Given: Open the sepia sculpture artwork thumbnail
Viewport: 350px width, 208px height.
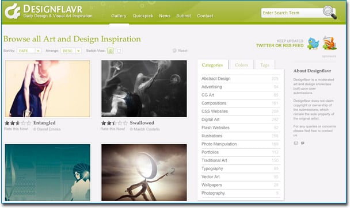Looking at the screenshot, I should coord(144,172).
